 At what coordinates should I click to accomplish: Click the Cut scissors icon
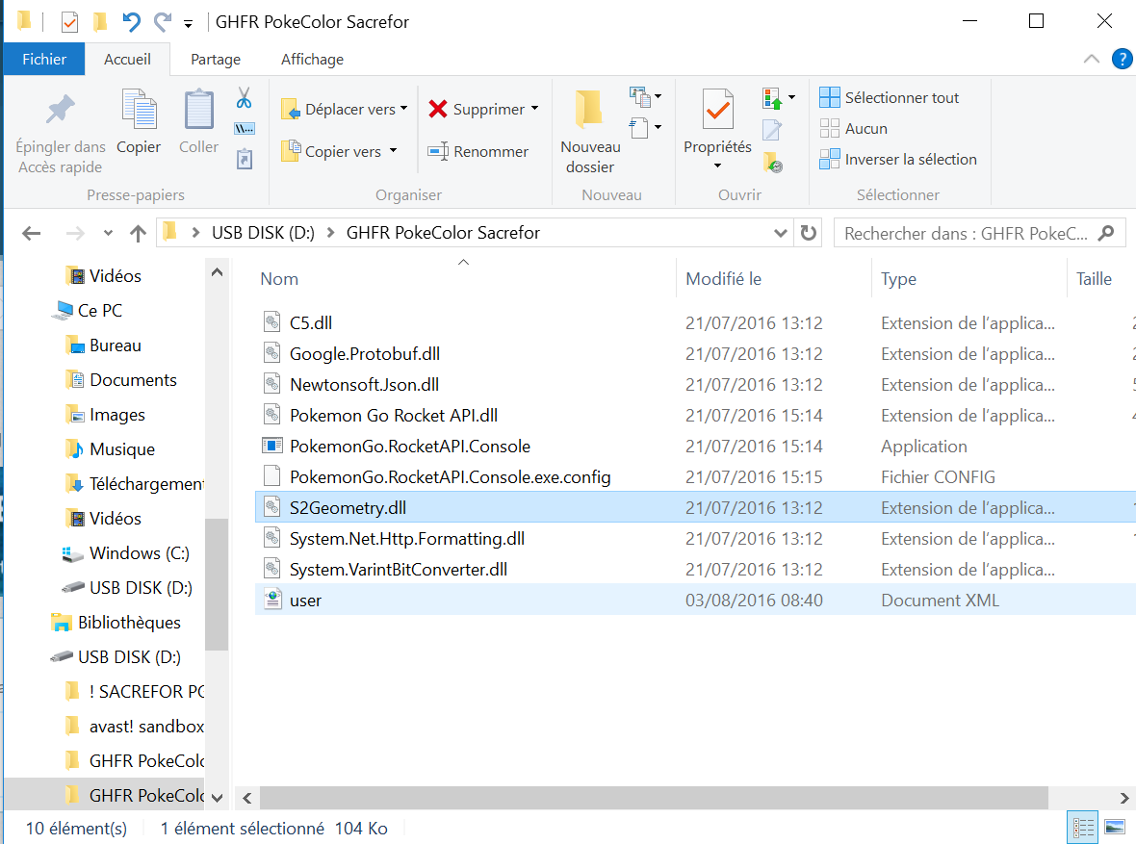(x=245, y=98)
